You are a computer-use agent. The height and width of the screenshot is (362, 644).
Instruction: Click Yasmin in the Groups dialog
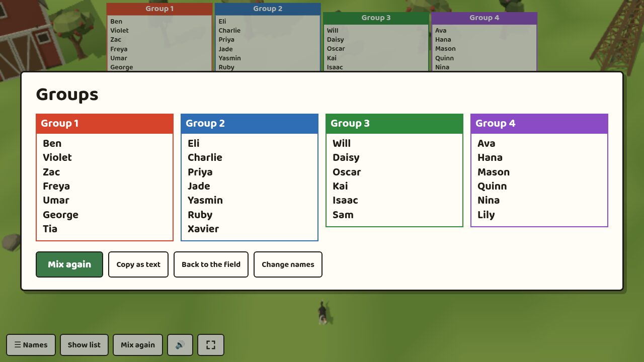[205, 200]
